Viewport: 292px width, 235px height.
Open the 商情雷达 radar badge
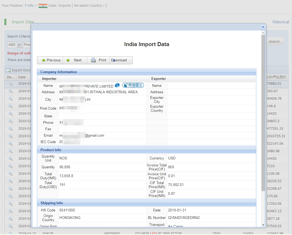tap(133, 85)
